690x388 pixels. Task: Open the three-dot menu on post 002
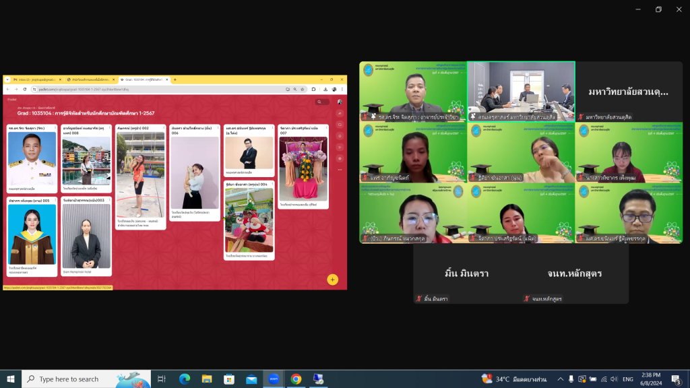coord(162,128)
